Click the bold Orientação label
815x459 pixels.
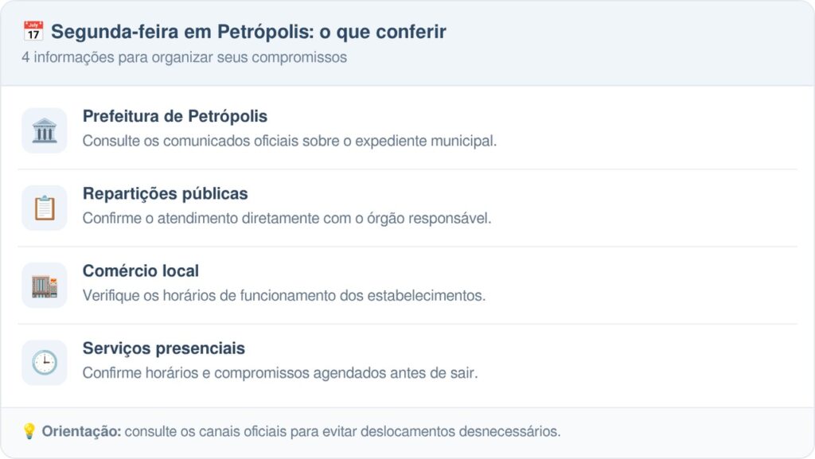click(82, 431)
